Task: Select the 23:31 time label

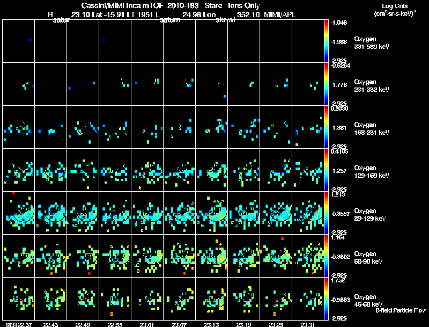Action: (x=307, y=324)
